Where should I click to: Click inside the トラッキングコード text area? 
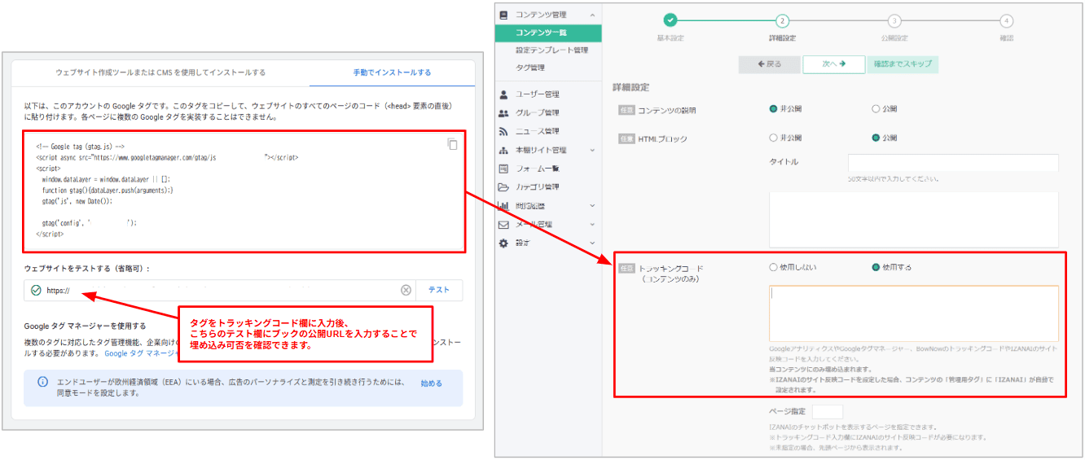[913, 313]
